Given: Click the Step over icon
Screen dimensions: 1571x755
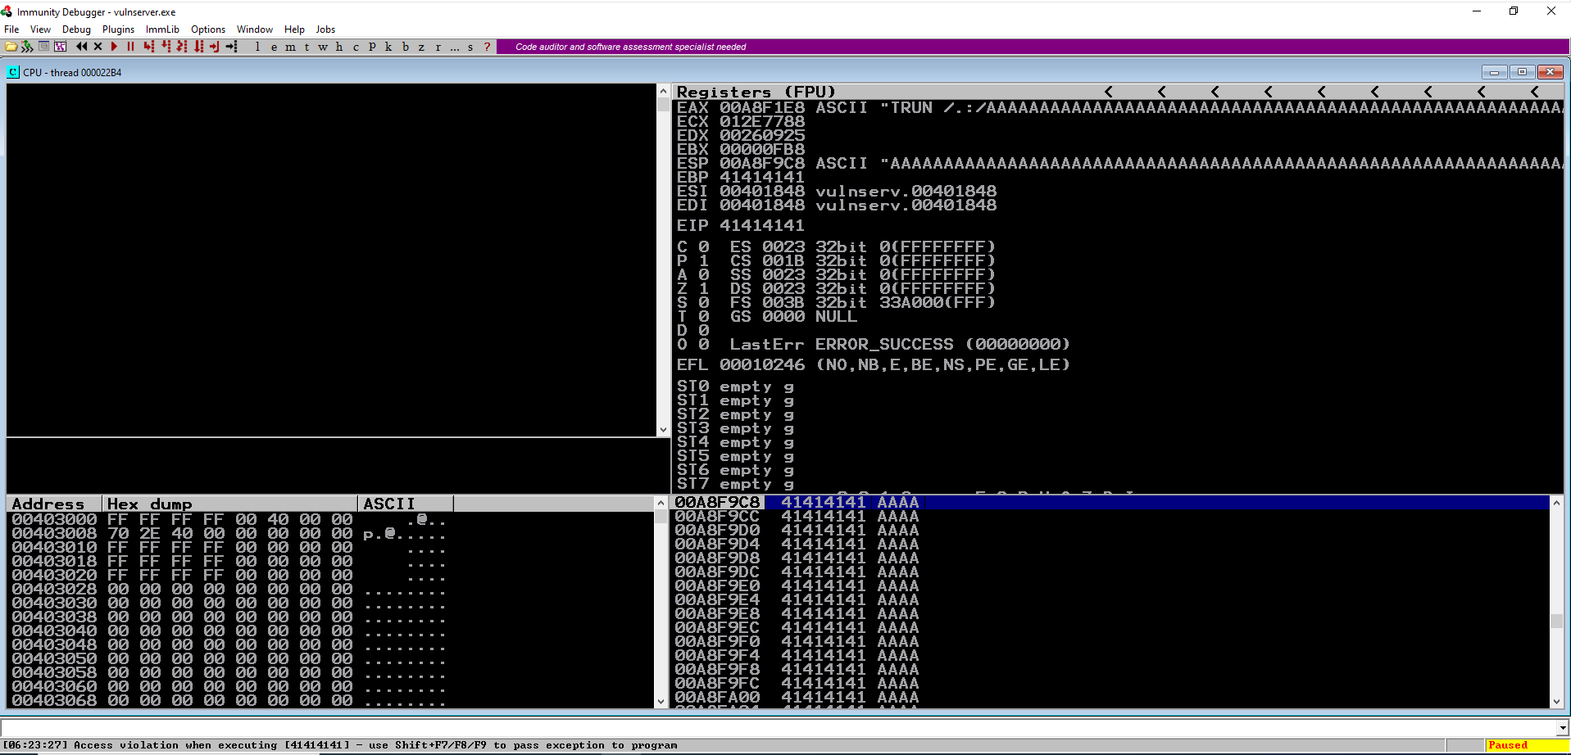Looking at the screenshot, I should (166, 47).
